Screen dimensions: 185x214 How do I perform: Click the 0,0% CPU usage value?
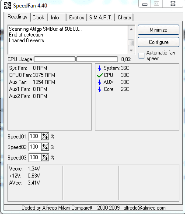(x=126, y=59)
